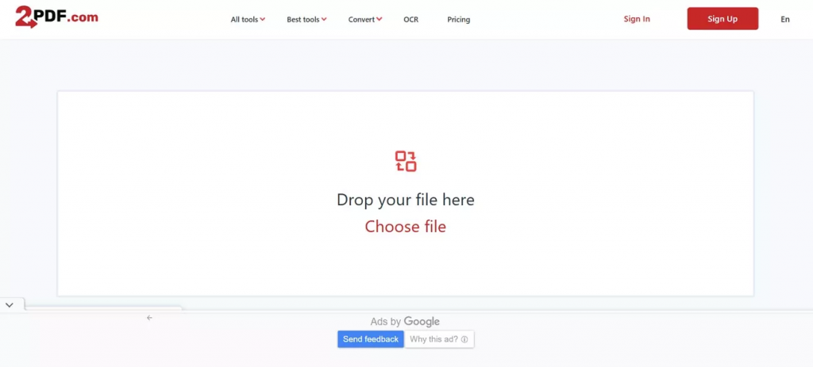Click the red Sign Up button

722,19
